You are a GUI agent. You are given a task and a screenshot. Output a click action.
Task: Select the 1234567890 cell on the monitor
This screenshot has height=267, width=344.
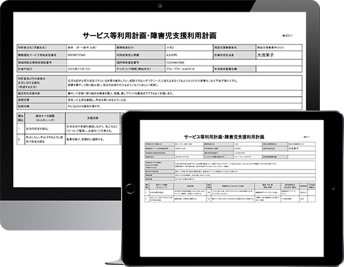[233, 62]
